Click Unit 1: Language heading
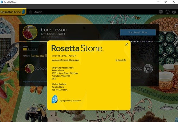The width and height of the screenshot is (178, 122). [x=35, y=56]
